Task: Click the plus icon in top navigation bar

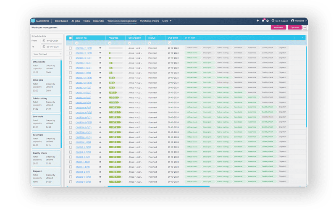Action: (x=258, y=21)
